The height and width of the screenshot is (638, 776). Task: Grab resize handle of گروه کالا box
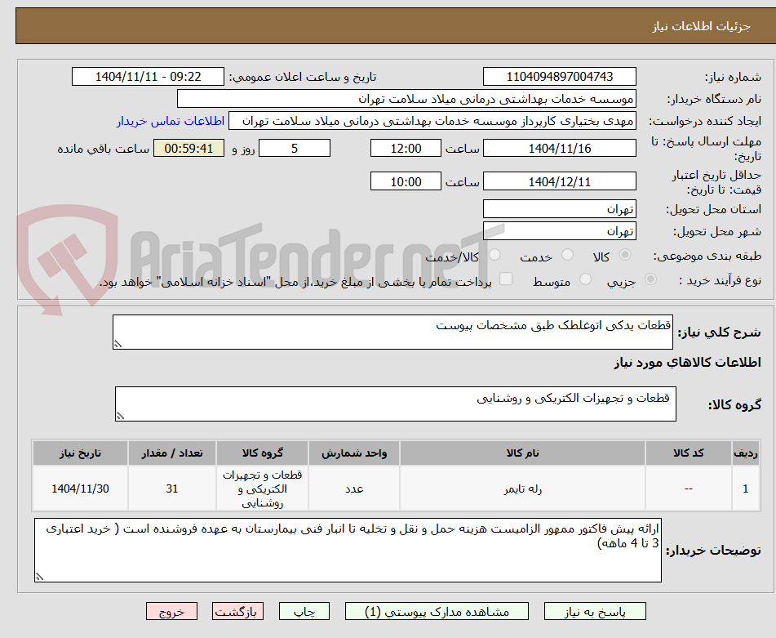[120, 416]
